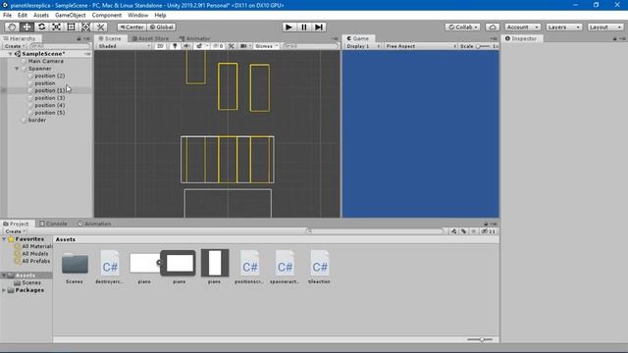
Task: Select the Move tool
Action: pyautogui.click(x=26, y=26)
